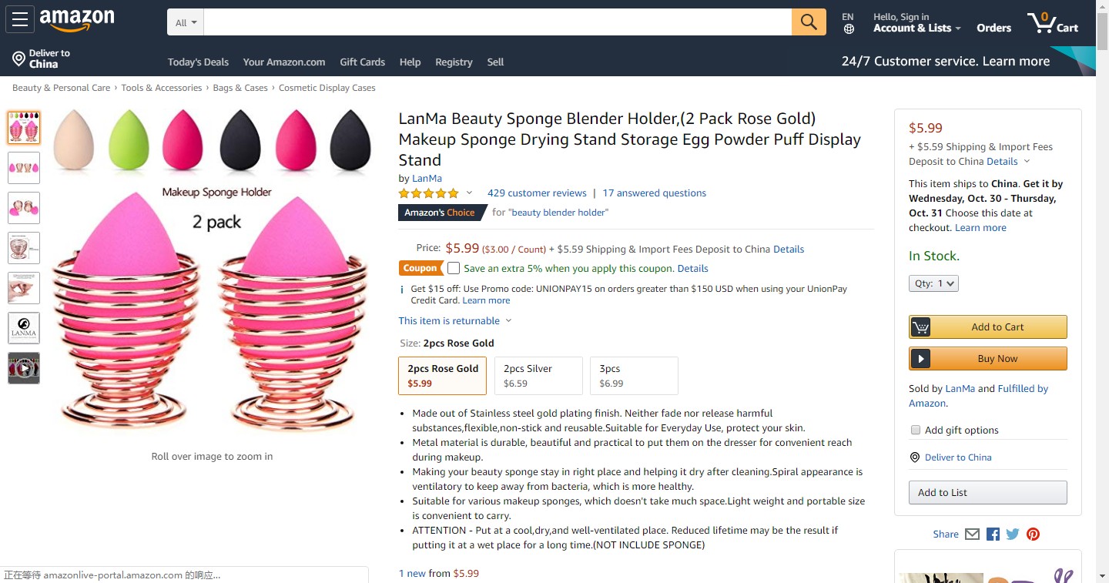Share product on Facebook icon
The width and height of the screenshot is (1109, 583).
pyautogui.click(x=993, y=534)
